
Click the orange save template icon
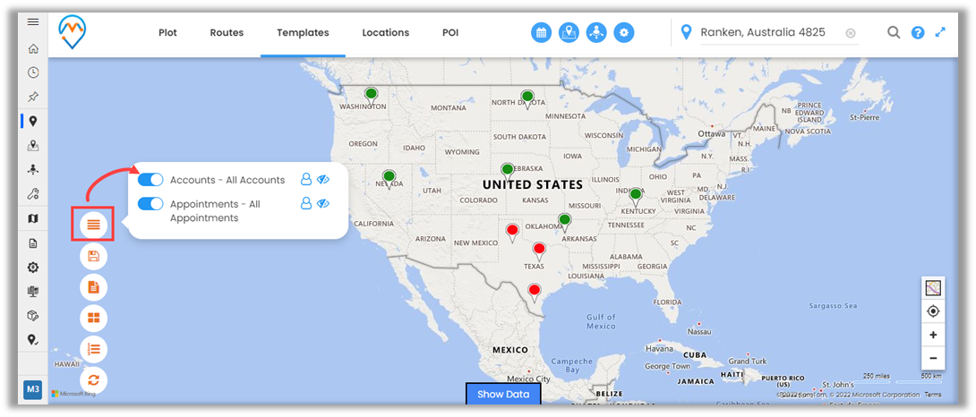tap(93, 257)
